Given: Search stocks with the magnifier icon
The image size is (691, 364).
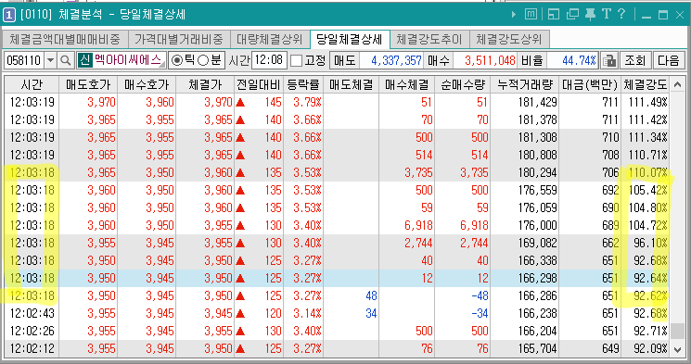Looking at the screenshot, I should pyautogui.click(x=66, y=60).
